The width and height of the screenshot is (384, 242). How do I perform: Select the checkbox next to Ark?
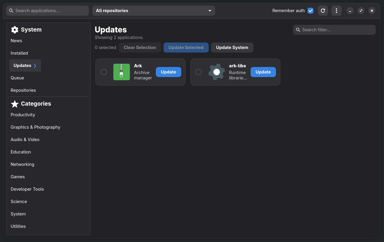coord(104,72)
